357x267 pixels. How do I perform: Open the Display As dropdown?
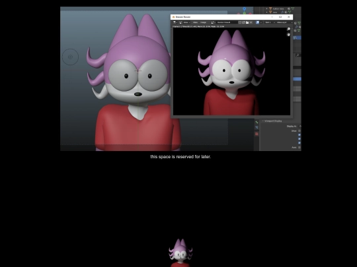300,126
